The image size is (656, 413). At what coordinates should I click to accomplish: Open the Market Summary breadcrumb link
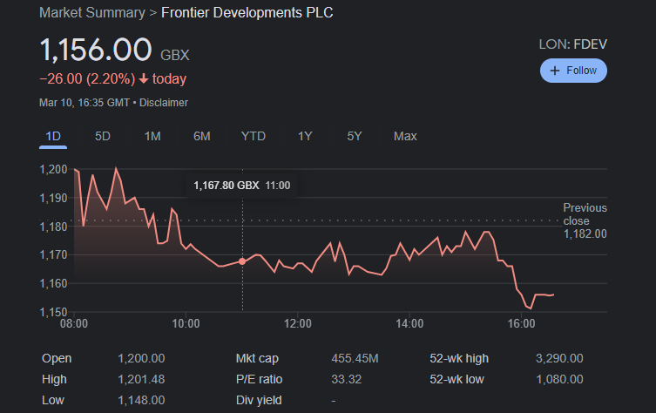[92, 12]
